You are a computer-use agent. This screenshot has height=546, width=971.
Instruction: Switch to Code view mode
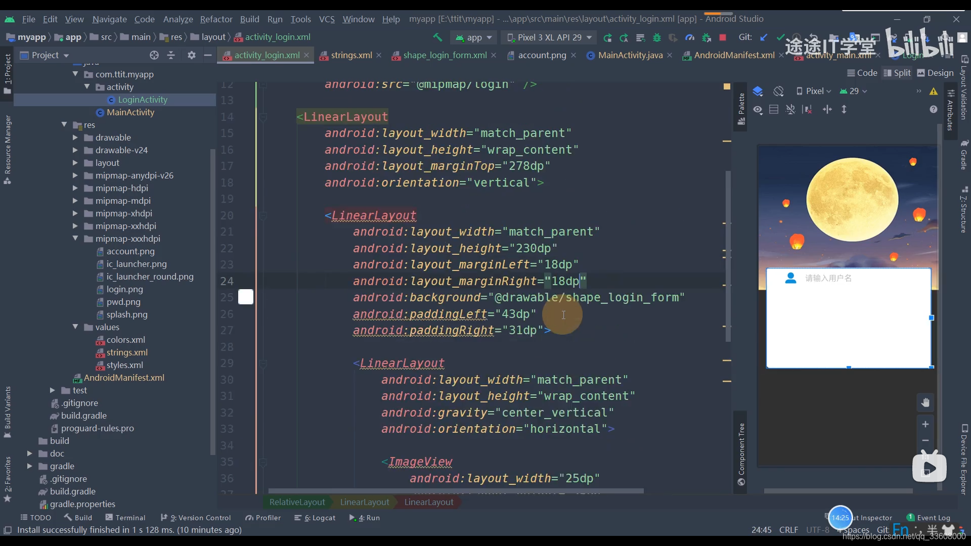point(862,73)
